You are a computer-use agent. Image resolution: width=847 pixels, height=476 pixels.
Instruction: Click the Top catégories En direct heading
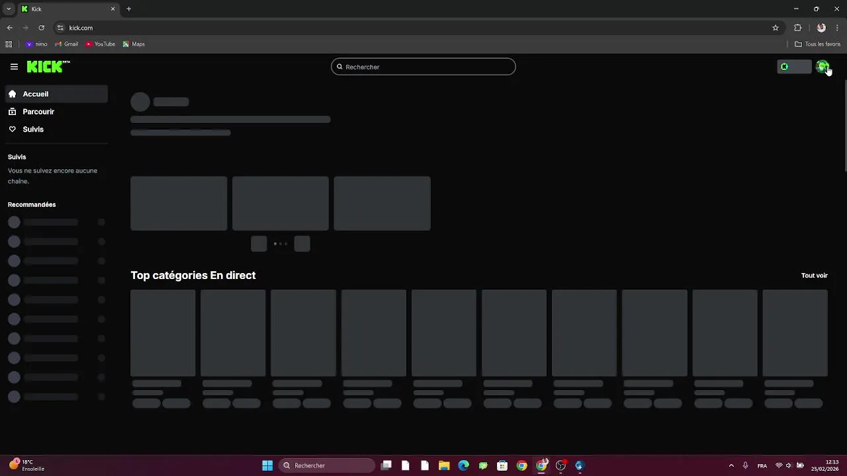pos(193,276)
